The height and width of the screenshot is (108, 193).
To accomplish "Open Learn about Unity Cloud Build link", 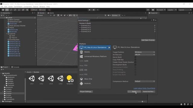I will click(144, 88).
